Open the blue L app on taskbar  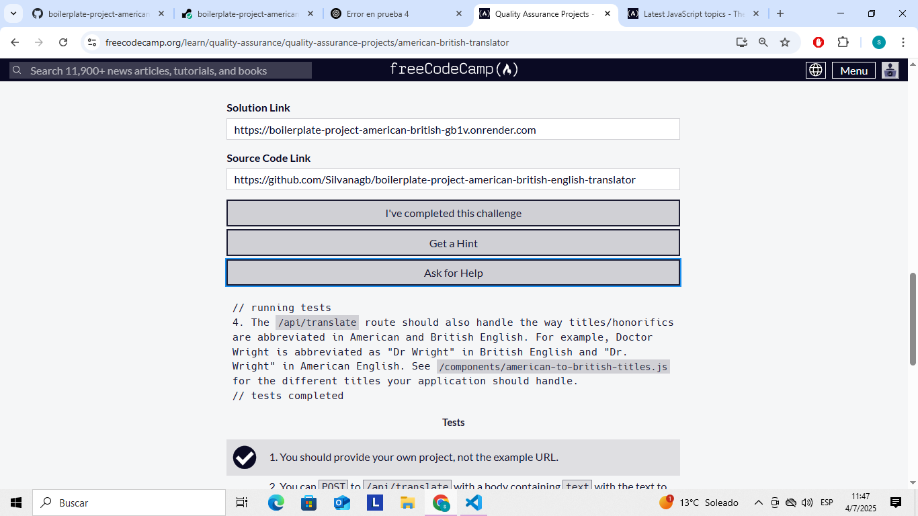tap(374, 503)
